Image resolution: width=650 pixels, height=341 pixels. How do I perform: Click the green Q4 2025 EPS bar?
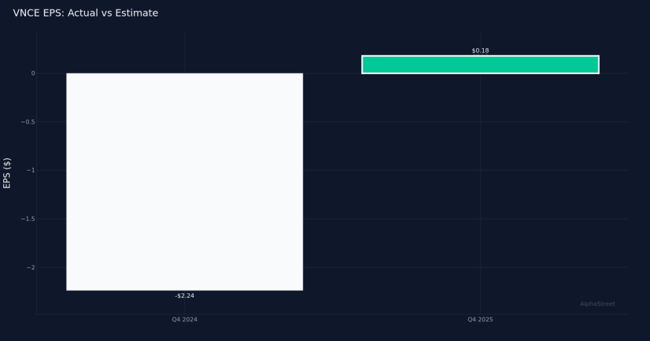[x=480, y=65]
